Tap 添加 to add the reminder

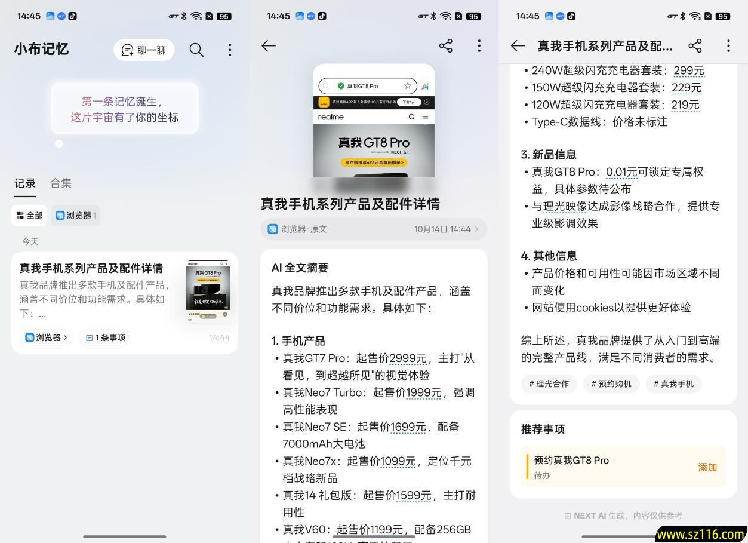point(707,467)
